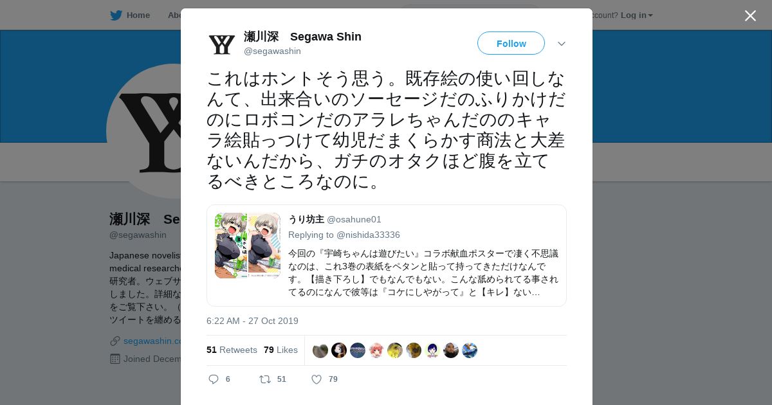Click the Twitter bird Home icon
The image size is (772, 405).
pyautogui.click(x=116, y=15)
